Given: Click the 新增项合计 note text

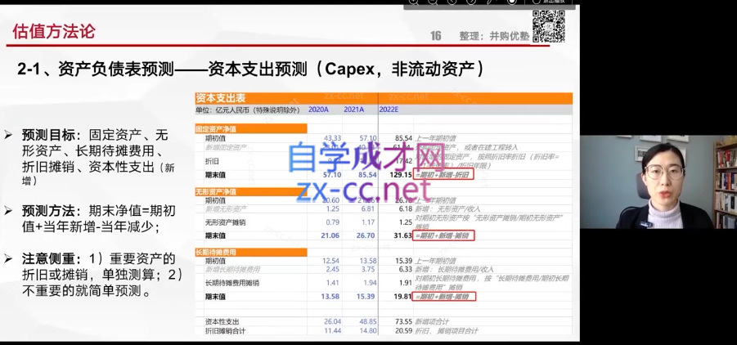Looking at the screenshot, I should tap(431, 322).
